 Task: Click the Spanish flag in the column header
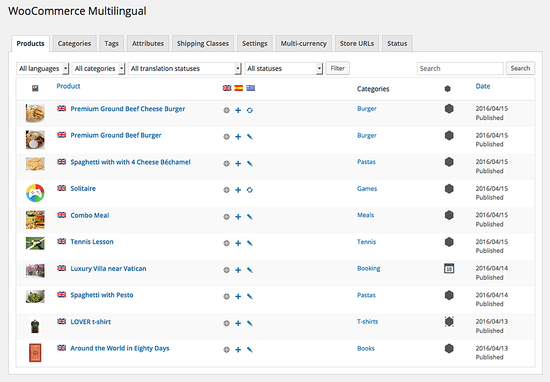(x=238, y=88)
